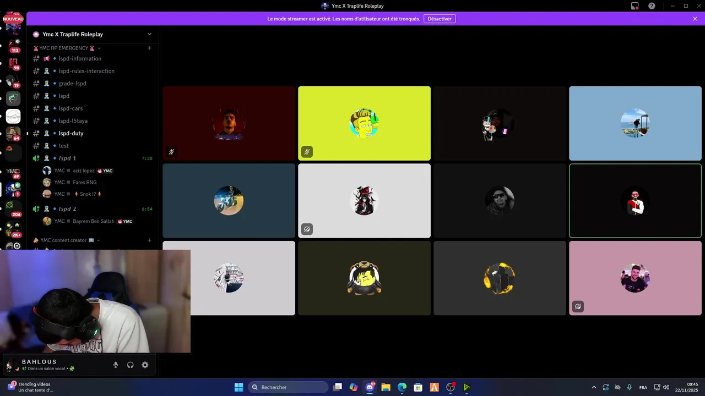Open server icon with 98 badge
705x396 pixels.
(x=13, y=63)
